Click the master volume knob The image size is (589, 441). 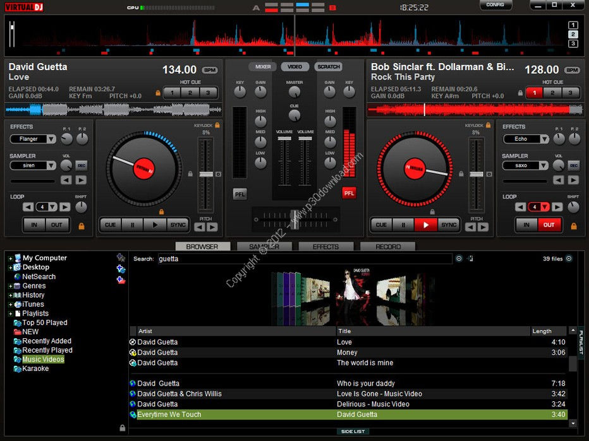(x=294, y=92)
